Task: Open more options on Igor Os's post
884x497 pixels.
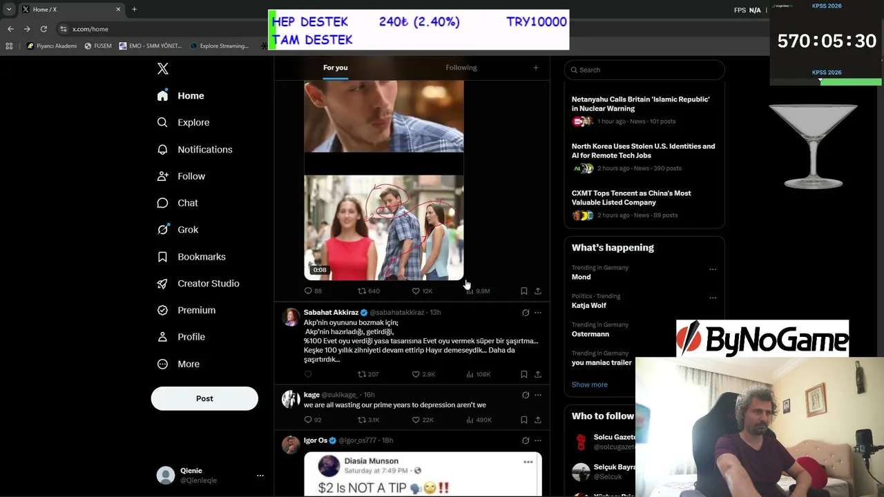Action: pos(538,440)
